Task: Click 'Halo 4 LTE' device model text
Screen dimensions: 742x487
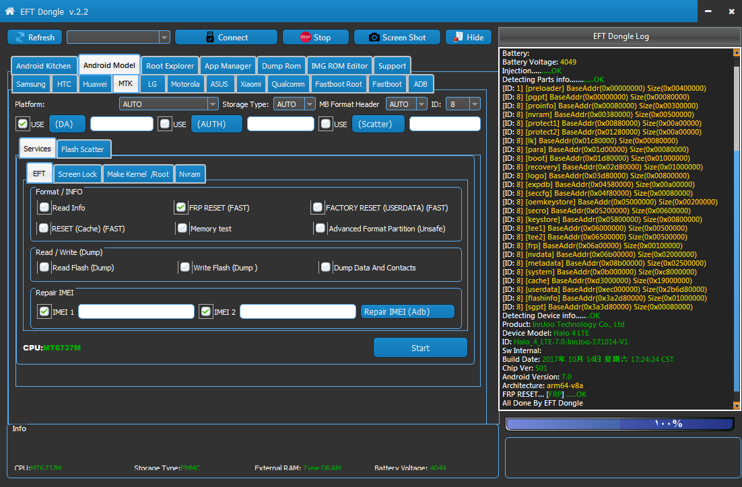Action: (x=571, y=334)
